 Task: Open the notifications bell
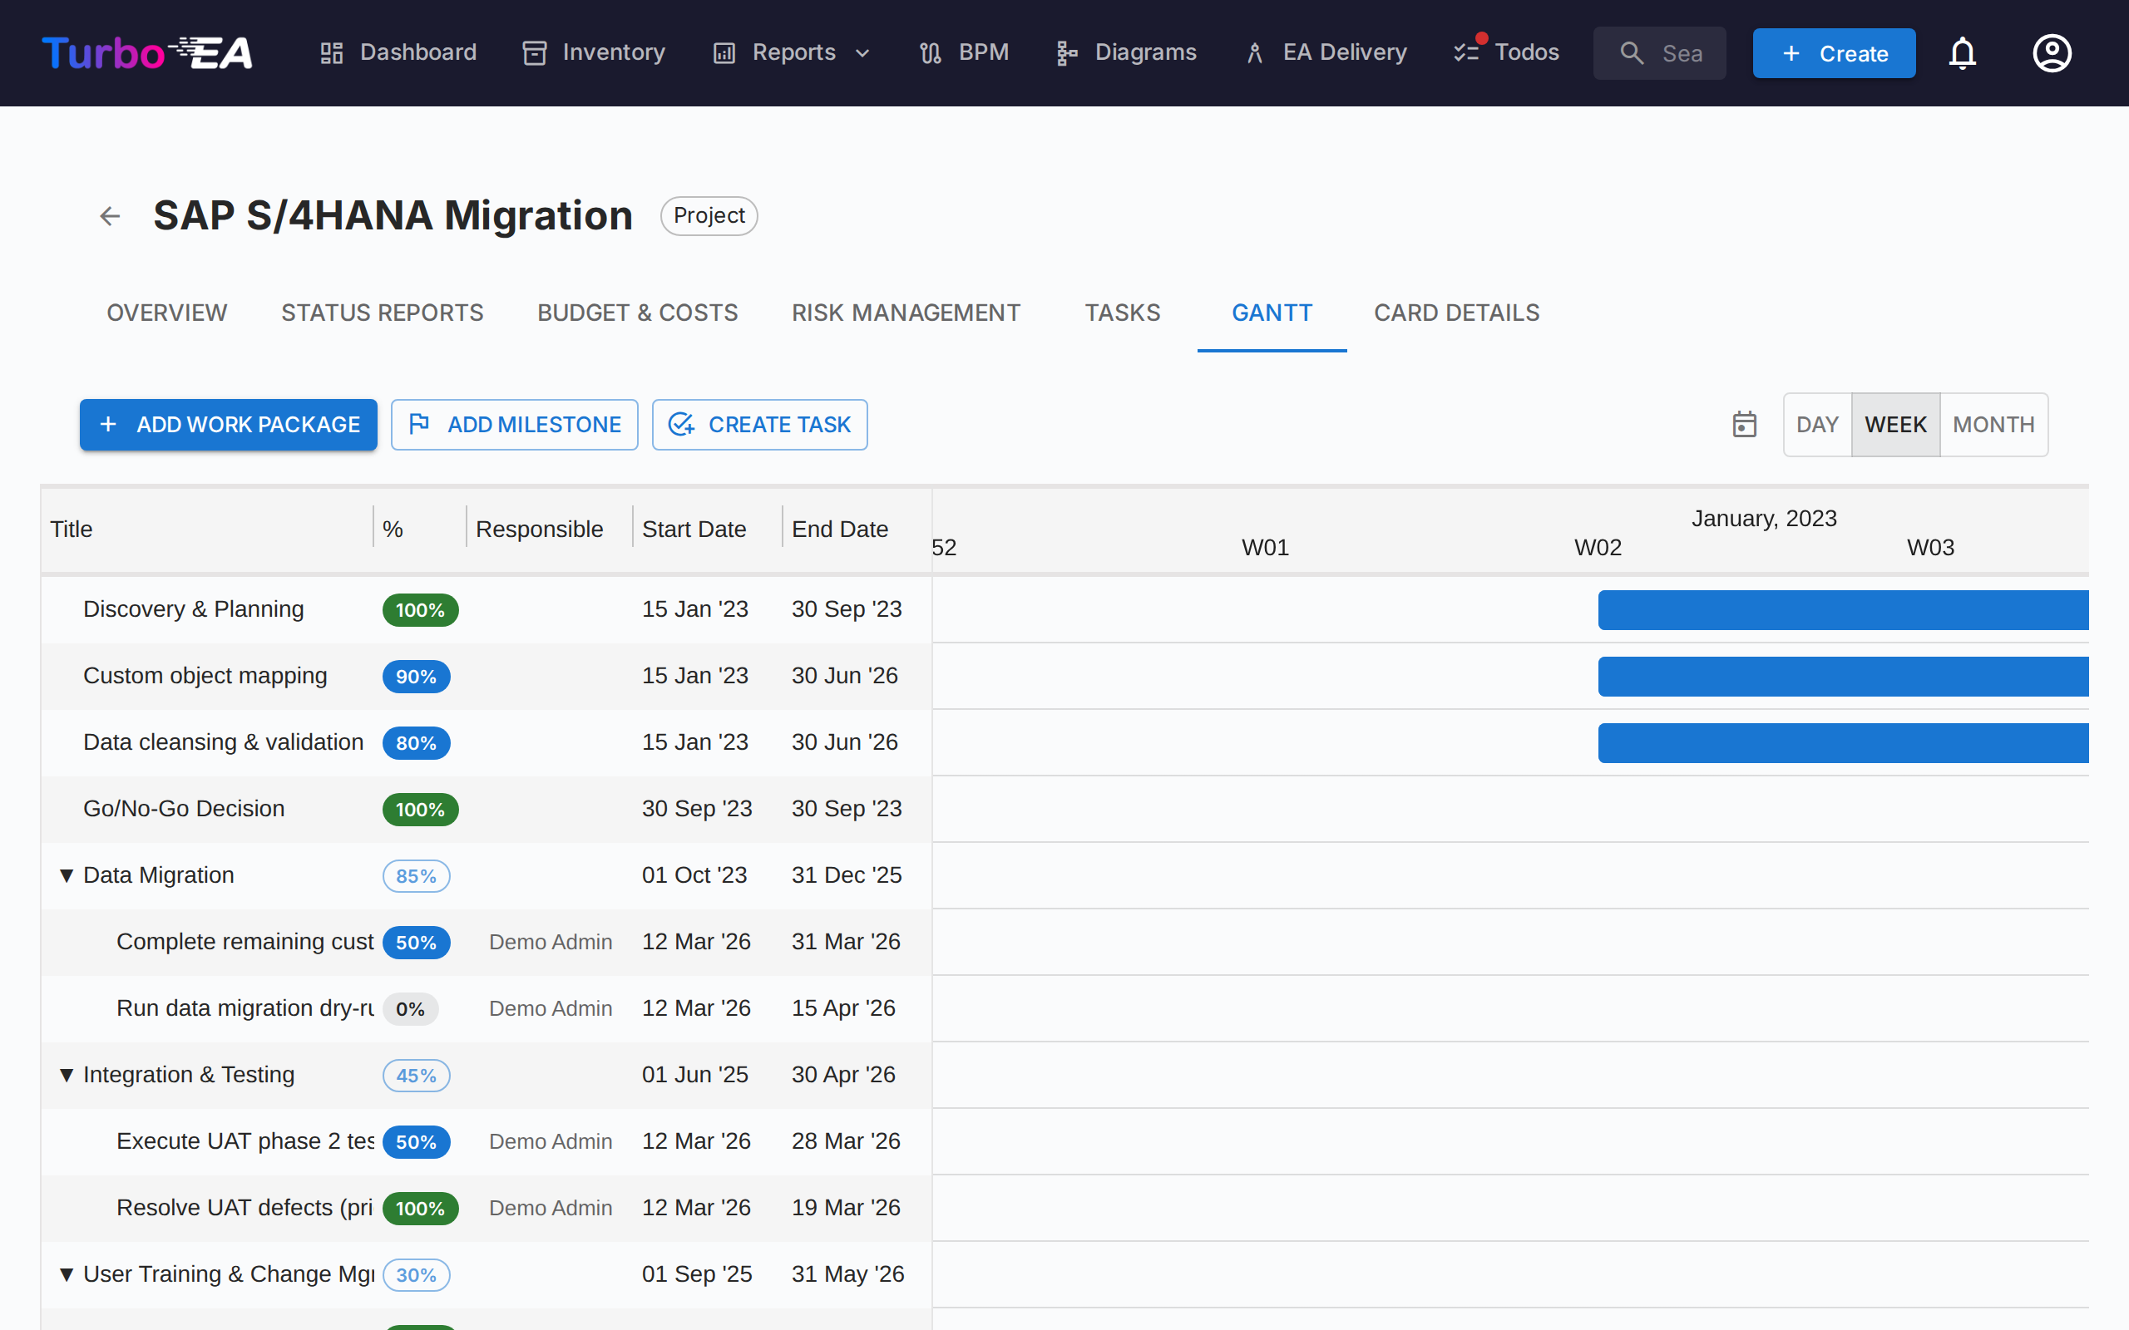1962,54
